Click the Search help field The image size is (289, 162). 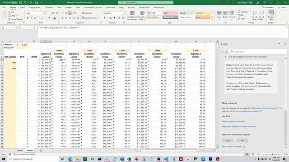[x=258, y=52]
